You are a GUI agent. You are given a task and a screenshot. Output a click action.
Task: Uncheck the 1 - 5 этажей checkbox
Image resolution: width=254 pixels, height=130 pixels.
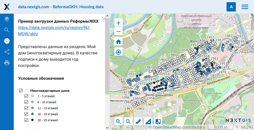click(x=26, y=96)
